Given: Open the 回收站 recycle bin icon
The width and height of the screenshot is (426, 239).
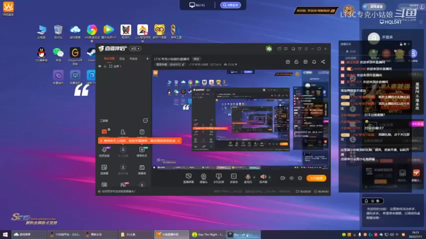Looking at the screenshot, I should [x=58, y=32].
